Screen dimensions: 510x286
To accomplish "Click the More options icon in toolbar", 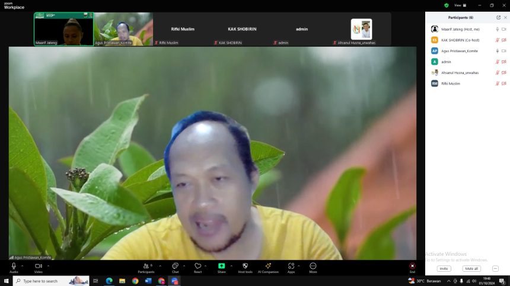I will (313, 266).
